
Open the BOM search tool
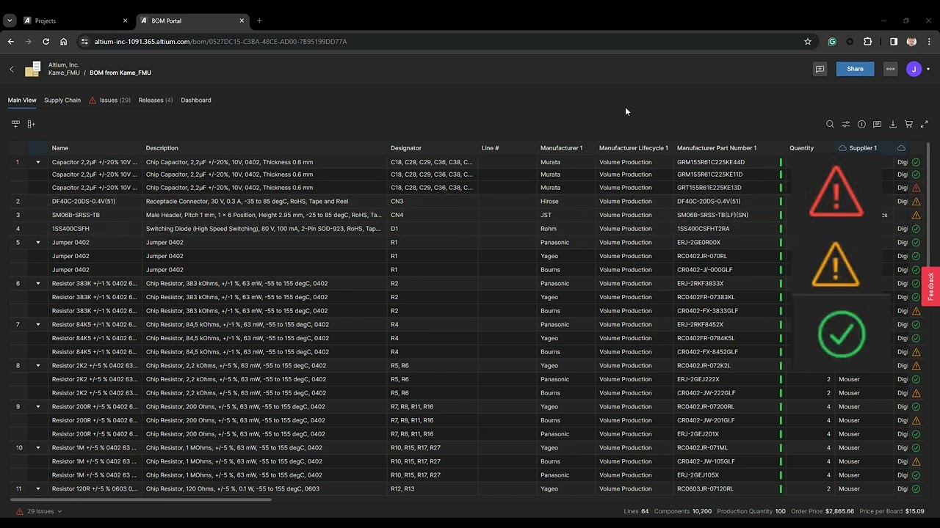coord(830,124)
